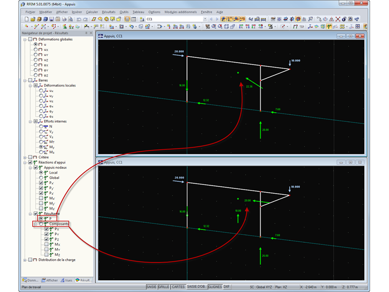Select the 'N' internal force radio button
The width and height of the screenshot is (389, 292).
click(x=41, y=127)
